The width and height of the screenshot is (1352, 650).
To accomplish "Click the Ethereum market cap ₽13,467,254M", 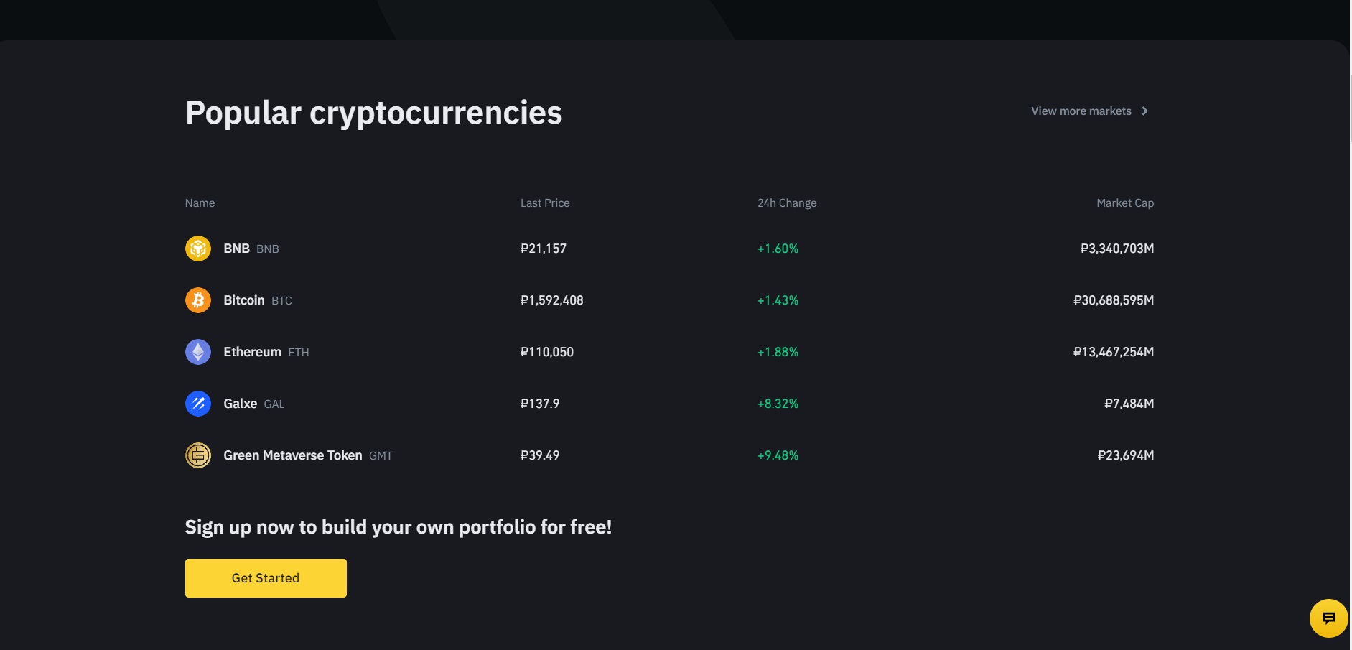I will click(x=1114, y=352).
